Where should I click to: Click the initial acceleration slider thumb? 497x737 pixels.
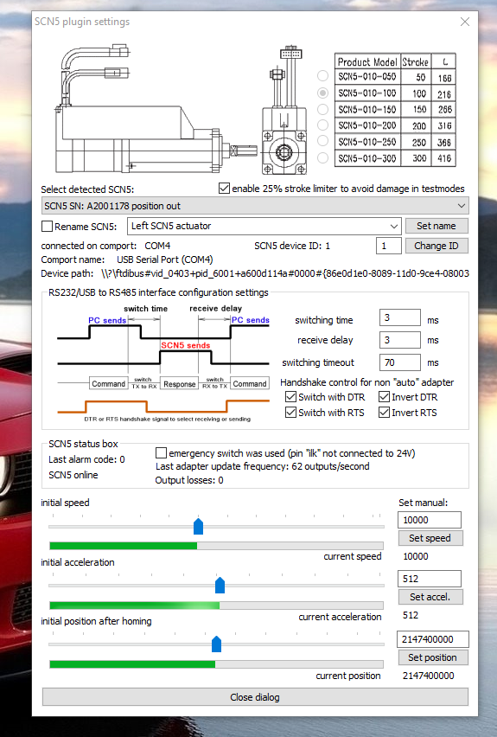click(x=220, y=585)
